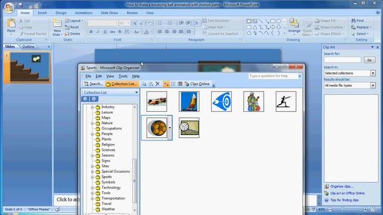
Task: Open the Edit menu in Clip Organizer
Action: [99, 76]
